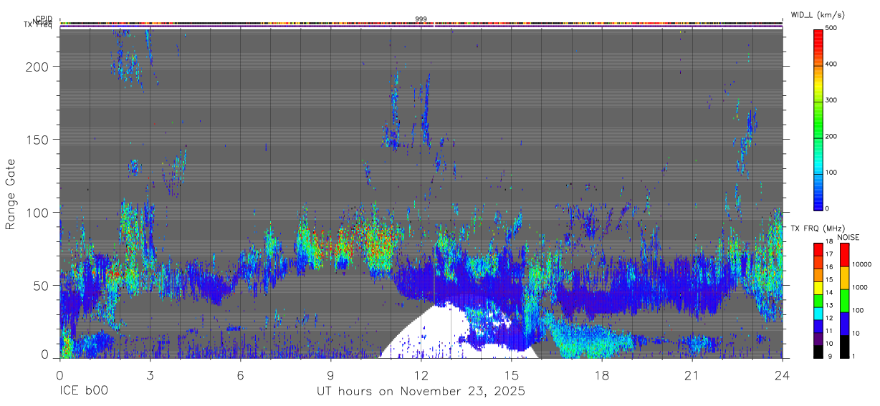Click the 1 label on NOISE legend
The height and width of the screenshot is (406, 880).
click(853, 356)
